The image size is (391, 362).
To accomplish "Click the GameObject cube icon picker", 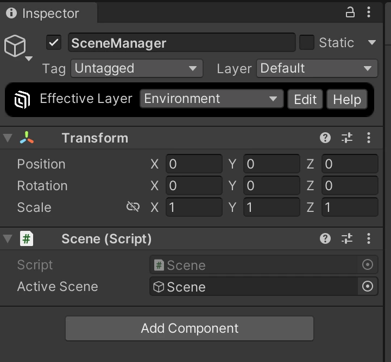I will click(15, 47).
